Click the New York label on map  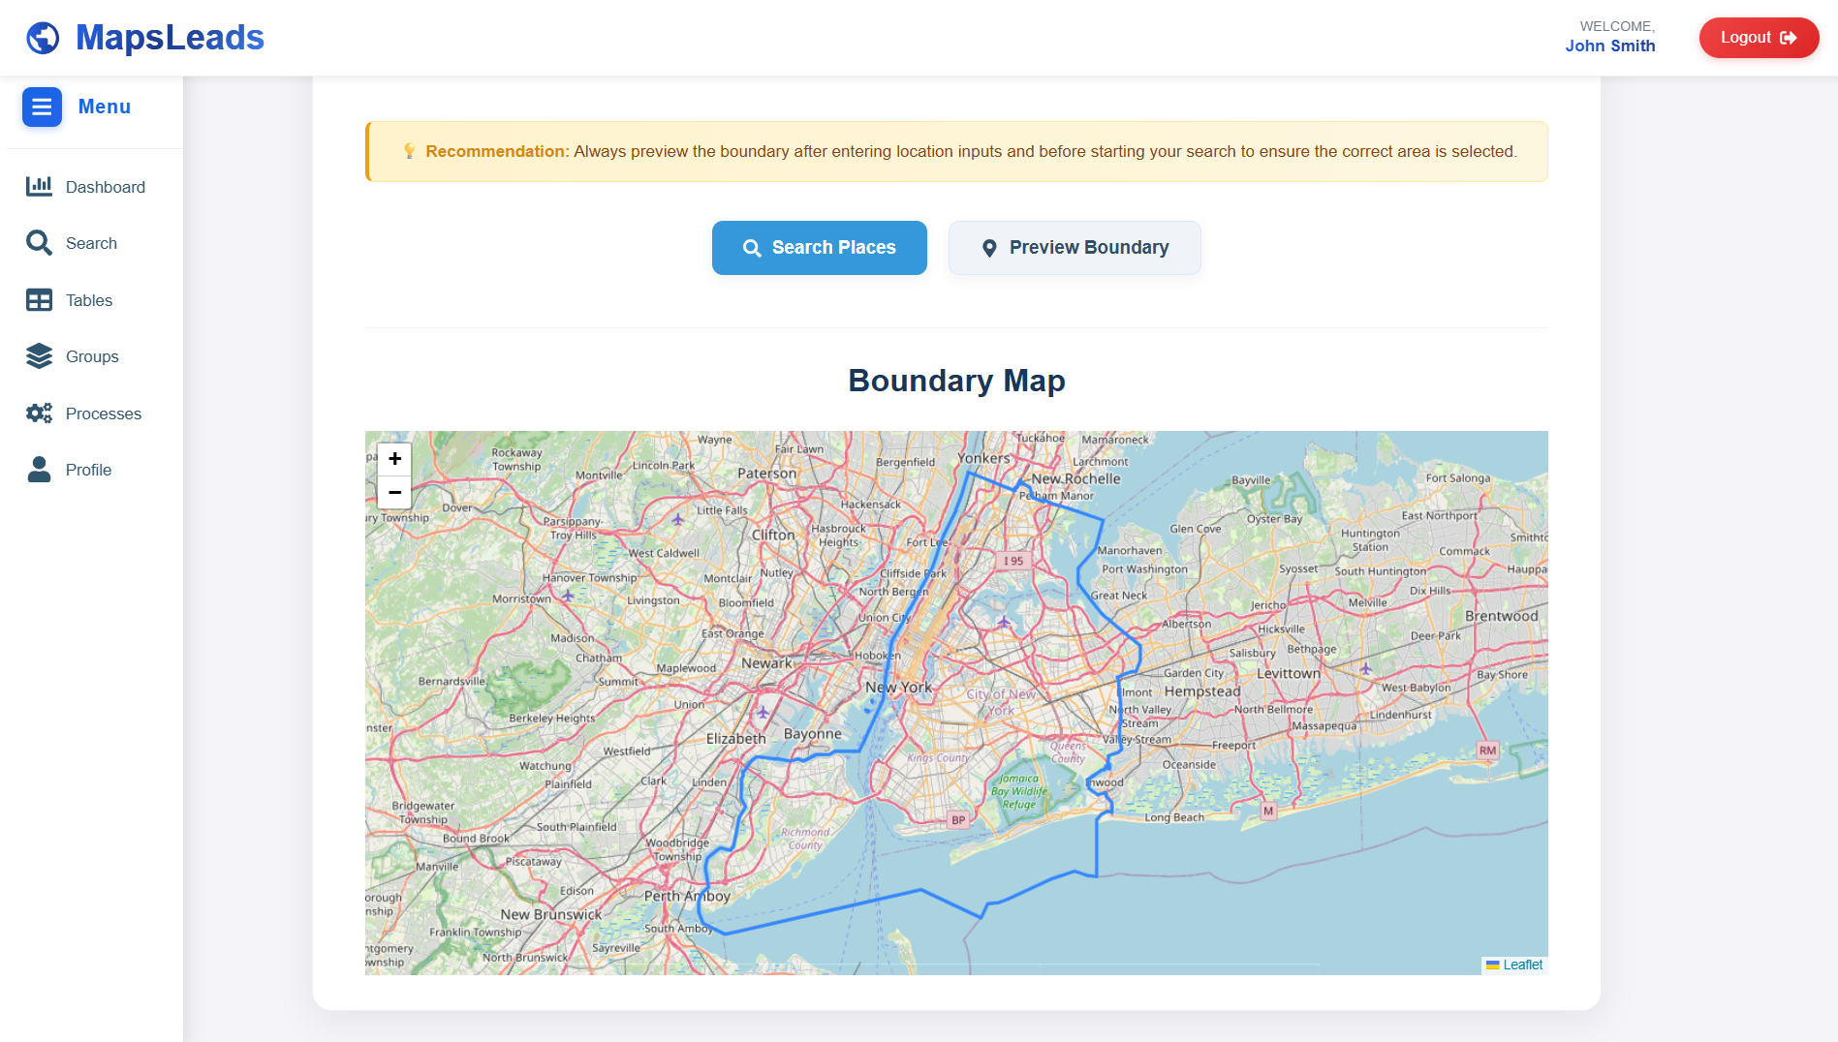(x=898, y=688)
